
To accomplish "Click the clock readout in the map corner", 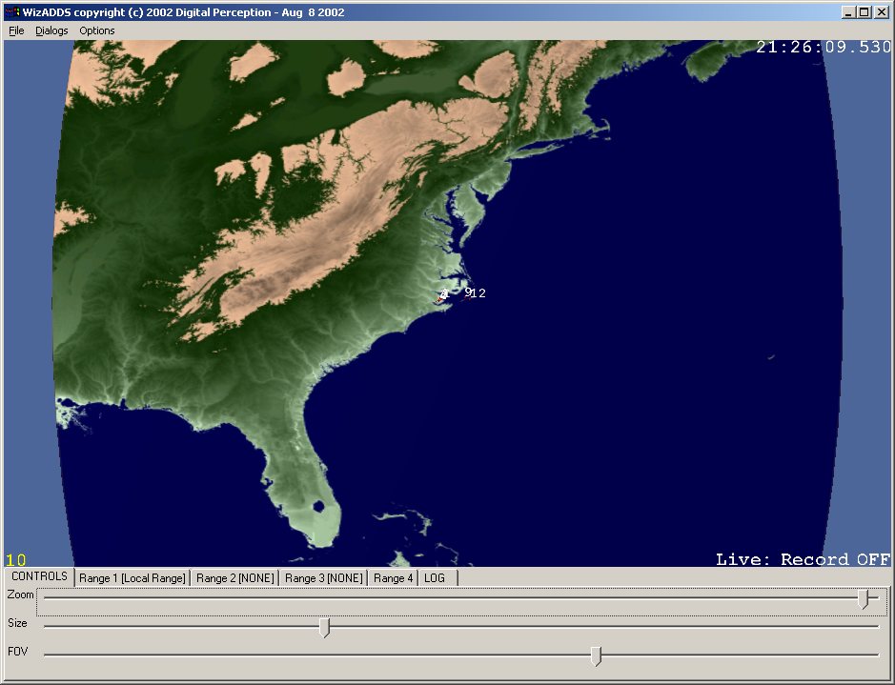I will (x=824, y=48).
